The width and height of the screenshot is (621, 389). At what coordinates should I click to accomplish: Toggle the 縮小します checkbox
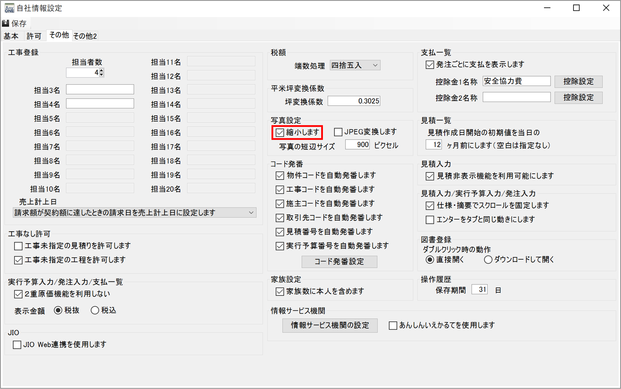click(280, 132)
